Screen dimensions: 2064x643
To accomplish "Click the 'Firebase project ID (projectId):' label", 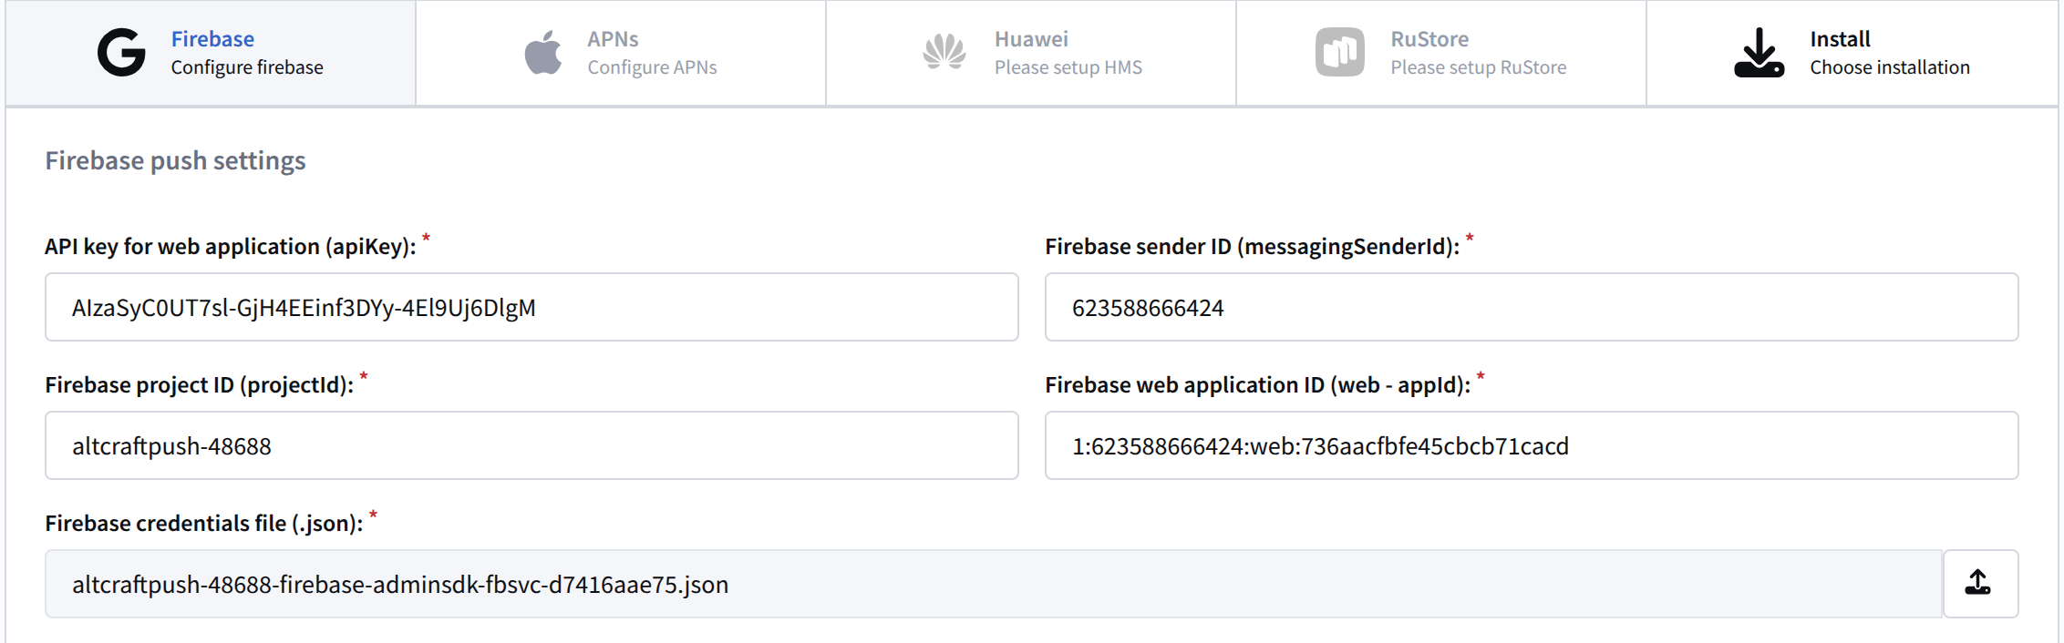I will (x=200, y=385).
